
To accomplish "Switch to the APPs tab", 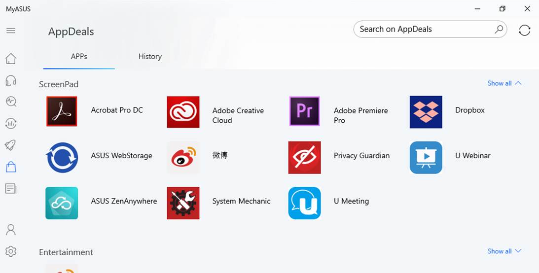I will click(79, 57).
